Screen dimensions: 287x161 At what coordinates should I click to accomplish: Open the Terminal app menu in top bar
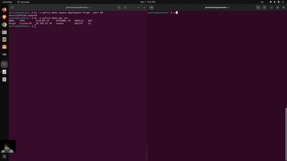click(x=23, y=2)
